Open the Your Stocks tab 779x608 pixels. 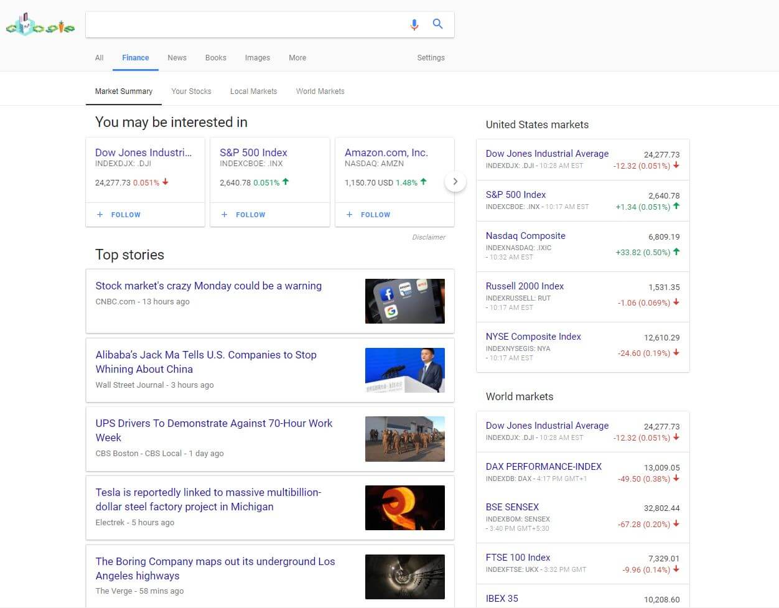tap(191, 91)
